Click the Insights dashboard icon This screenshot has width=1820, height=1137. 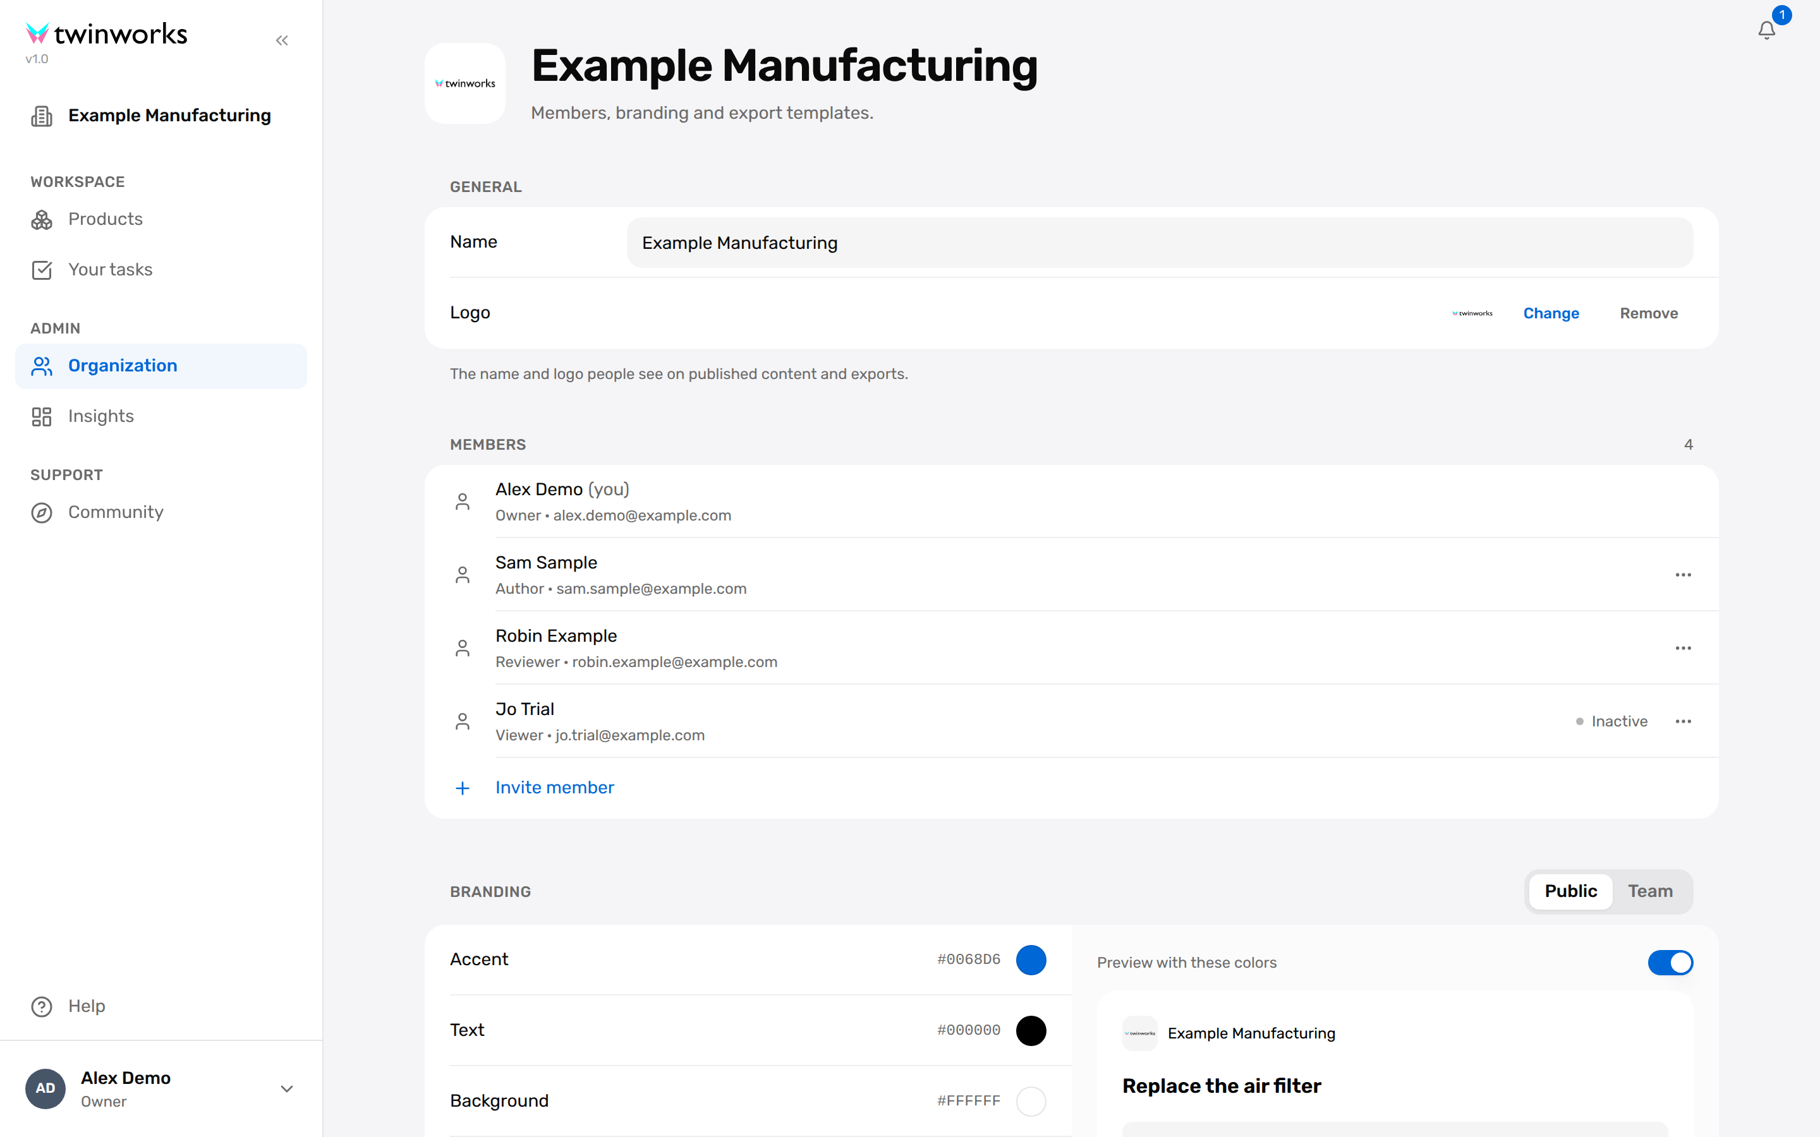tap(42, 417)
